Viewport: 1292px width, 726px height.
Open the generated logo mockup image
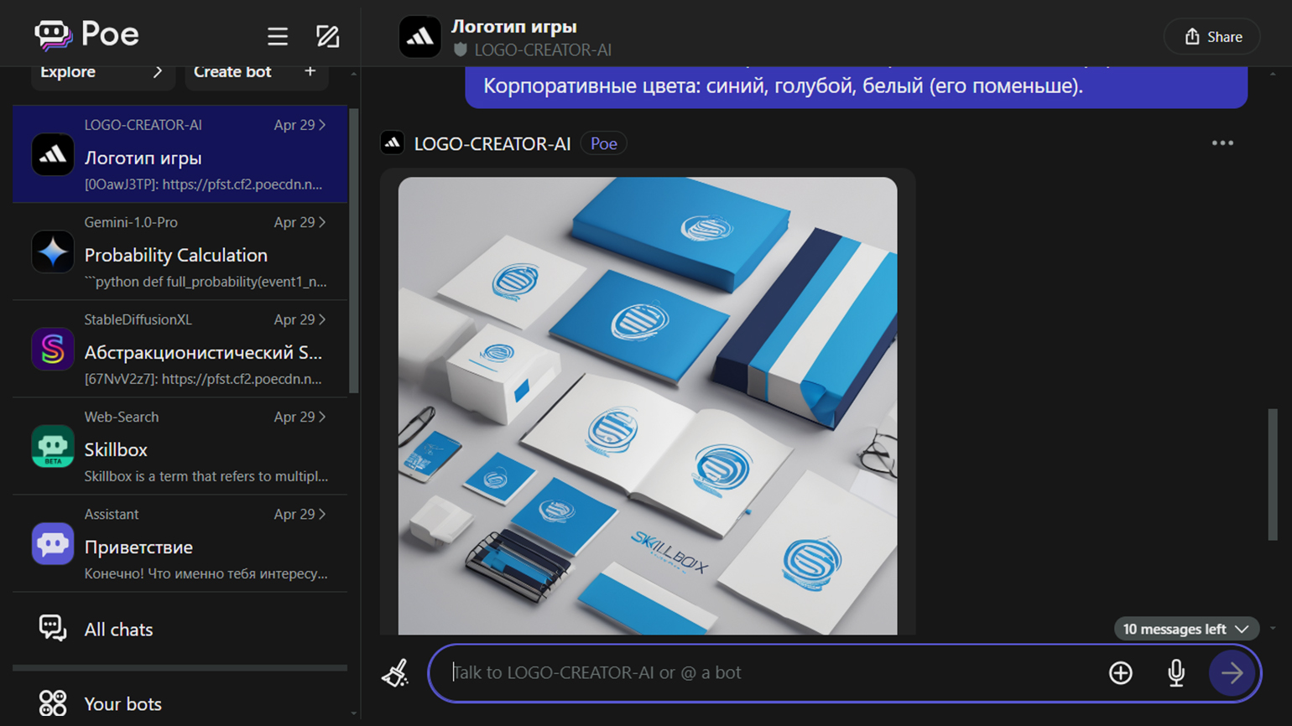pos(648,406)
